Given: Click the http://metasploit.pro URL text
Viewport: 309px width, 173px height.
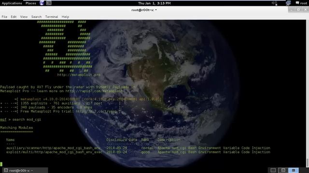Looking at the screenshot, I should [x=79, y=75].
